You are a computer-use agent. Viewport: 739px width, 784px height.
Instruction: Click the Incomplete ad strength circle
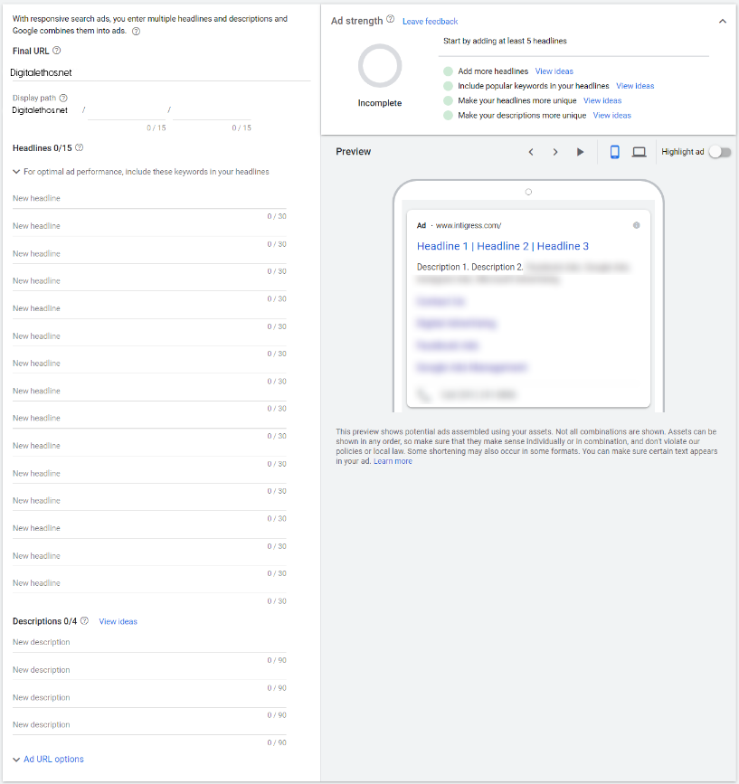pos(379,65)
